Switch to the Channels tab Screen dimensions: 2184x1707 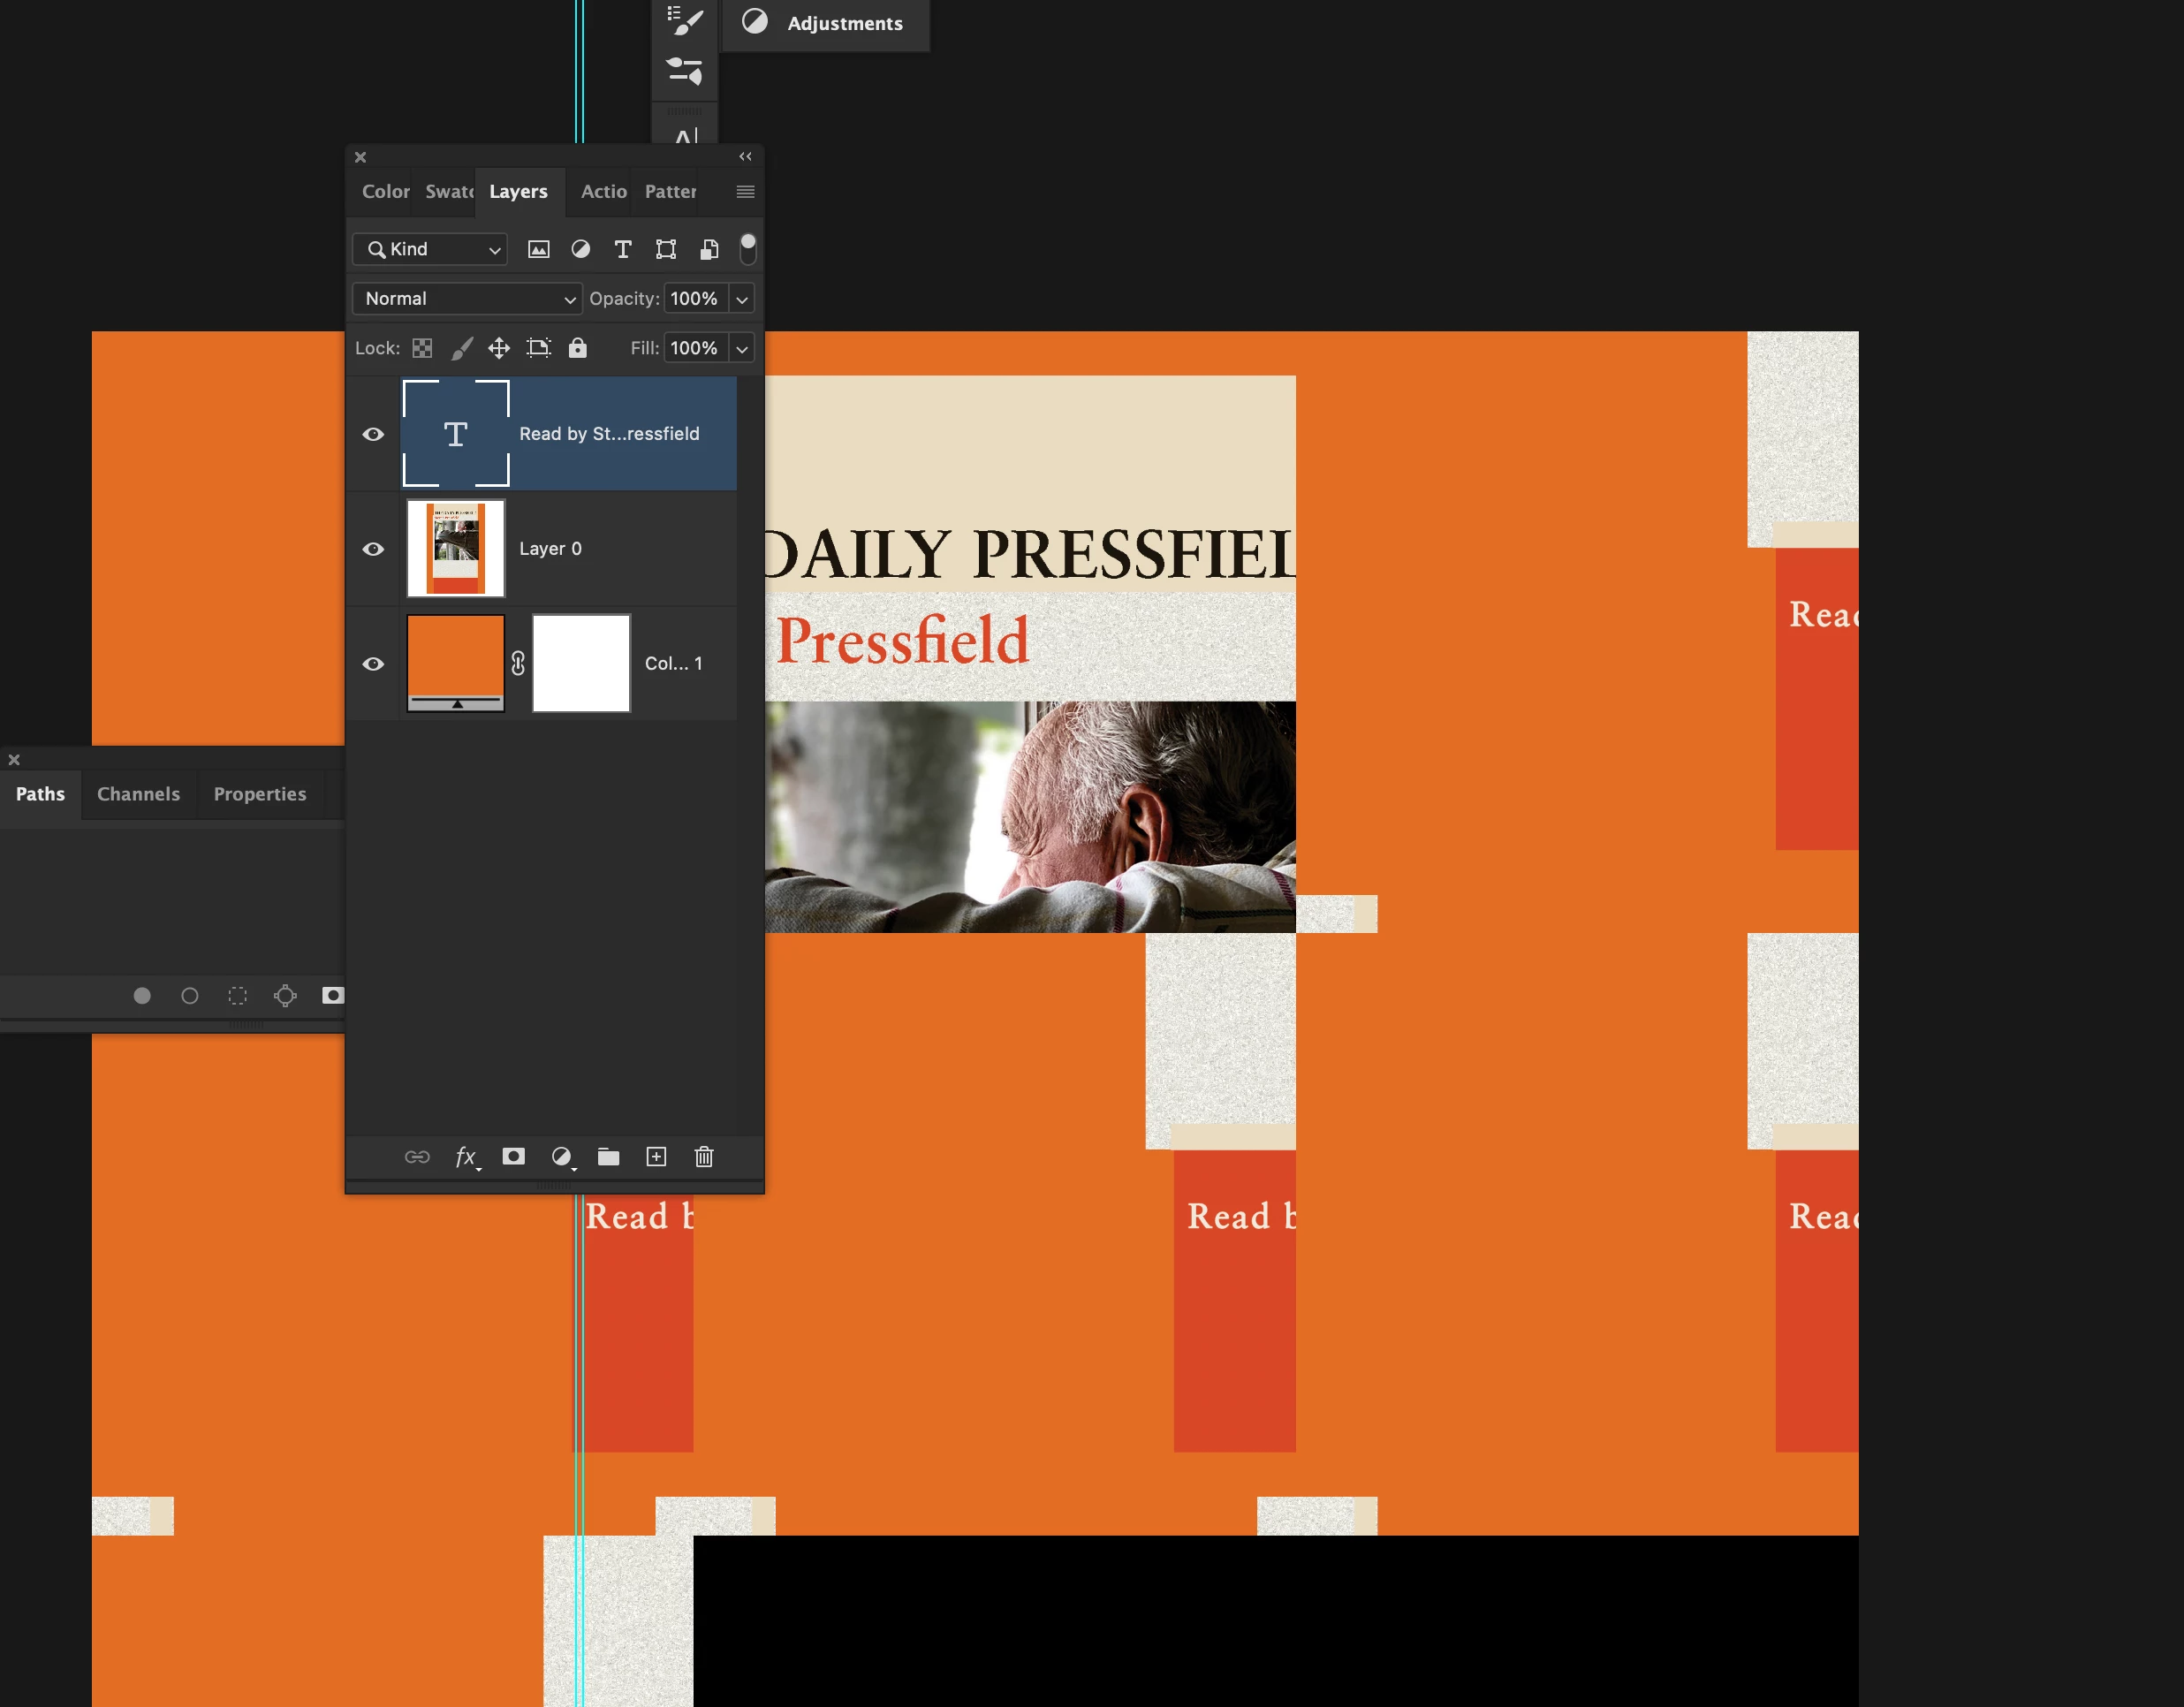(x=138, y=794)
